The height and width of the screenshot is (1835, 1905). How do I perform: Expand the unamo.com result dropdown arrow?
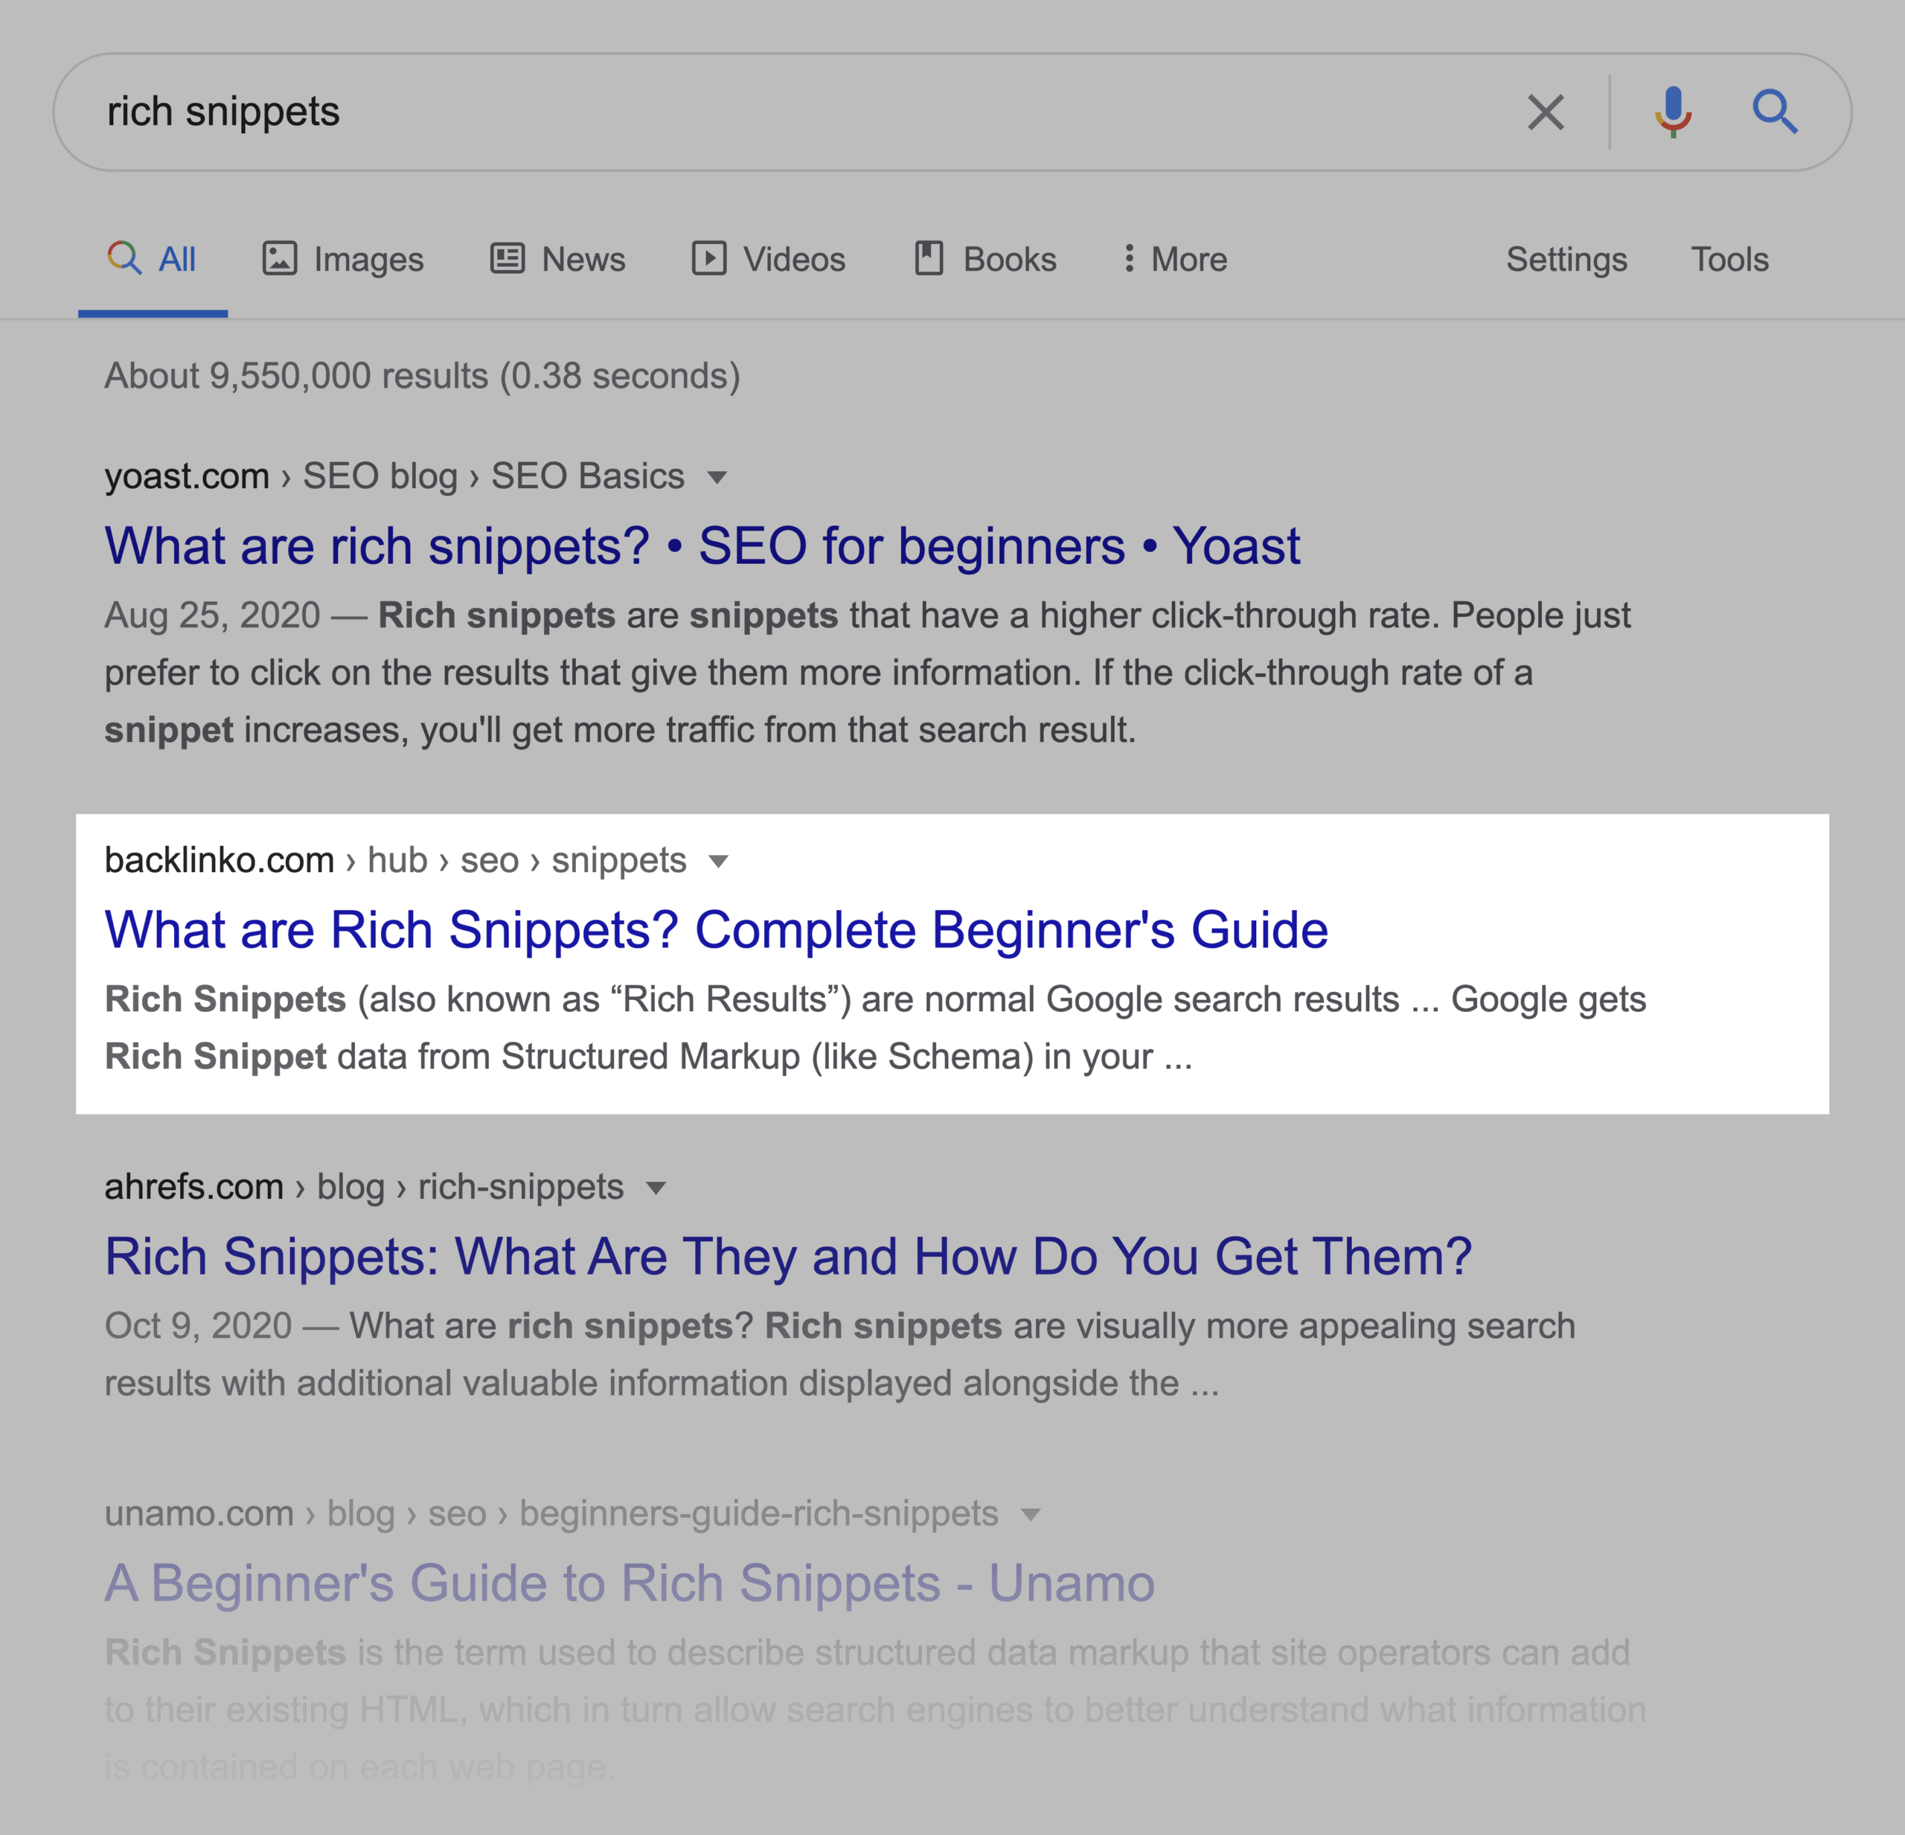pyautogui.click(x=1031, y=1514)
